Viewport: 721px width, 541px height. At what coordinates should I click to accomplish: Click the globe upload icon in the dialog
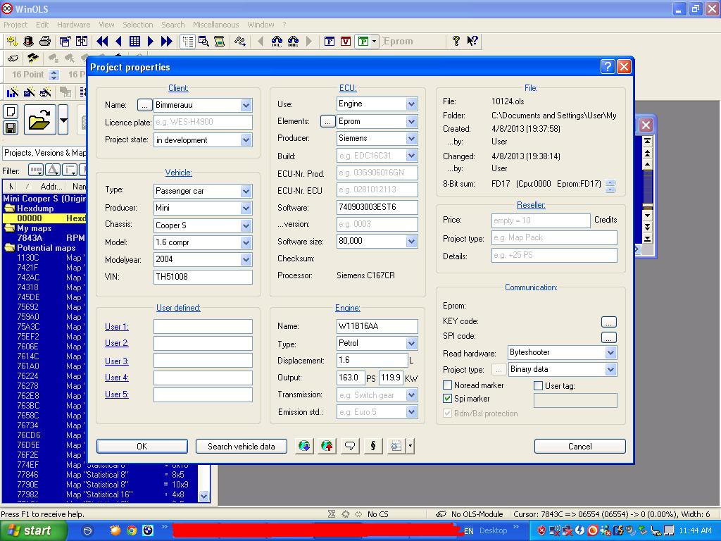pos(327,446)
